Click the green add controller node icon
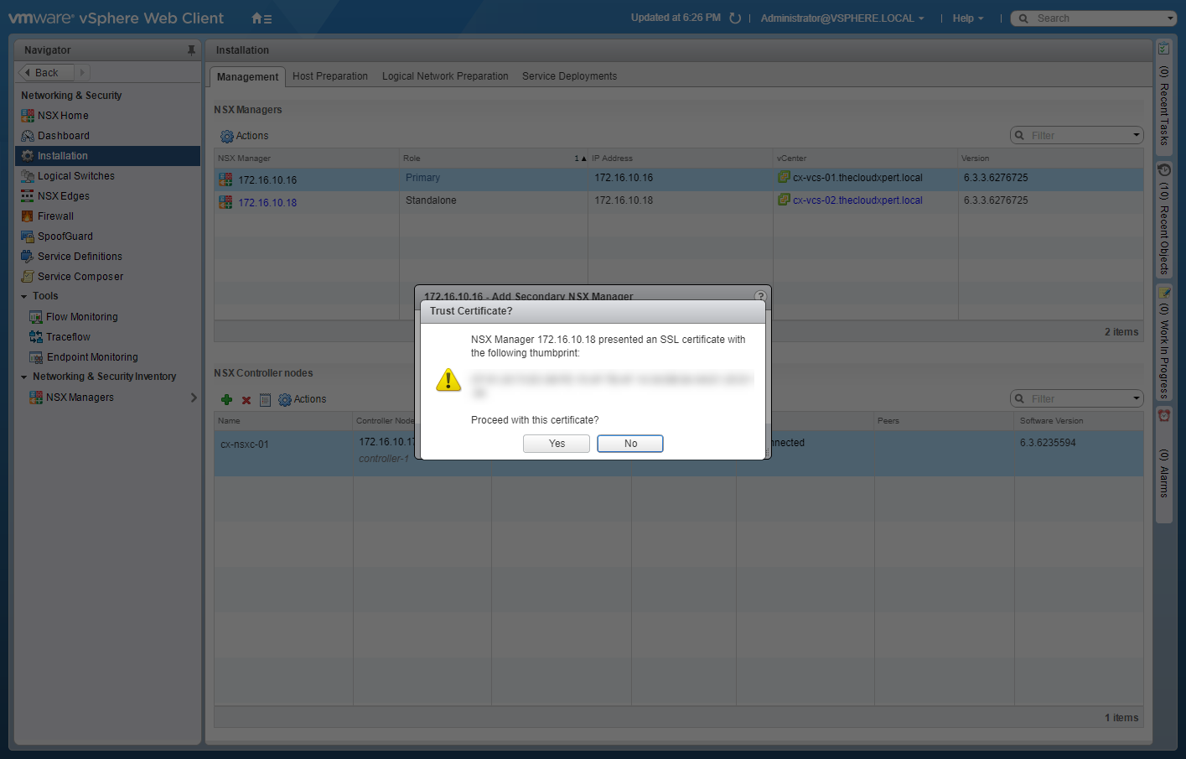1186x759 pixels. point(226,400)
